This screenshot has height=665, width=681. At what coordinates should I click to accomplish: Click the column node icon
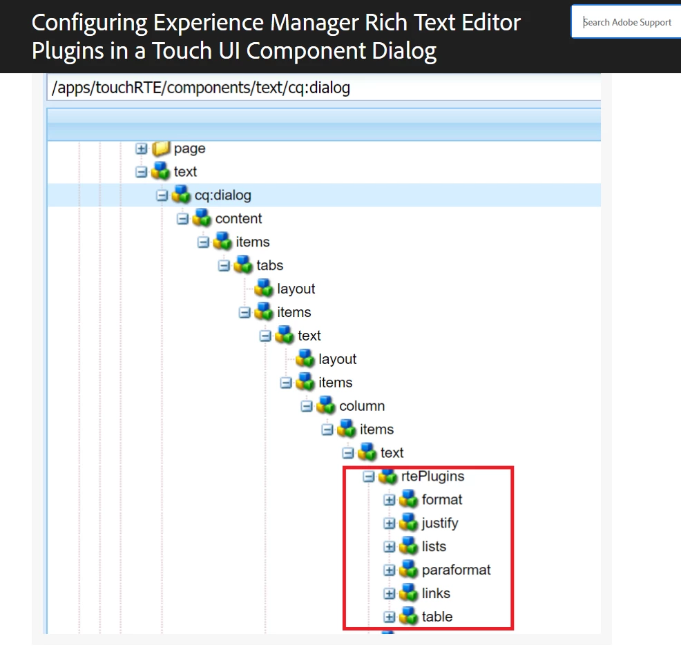[326, 405]
